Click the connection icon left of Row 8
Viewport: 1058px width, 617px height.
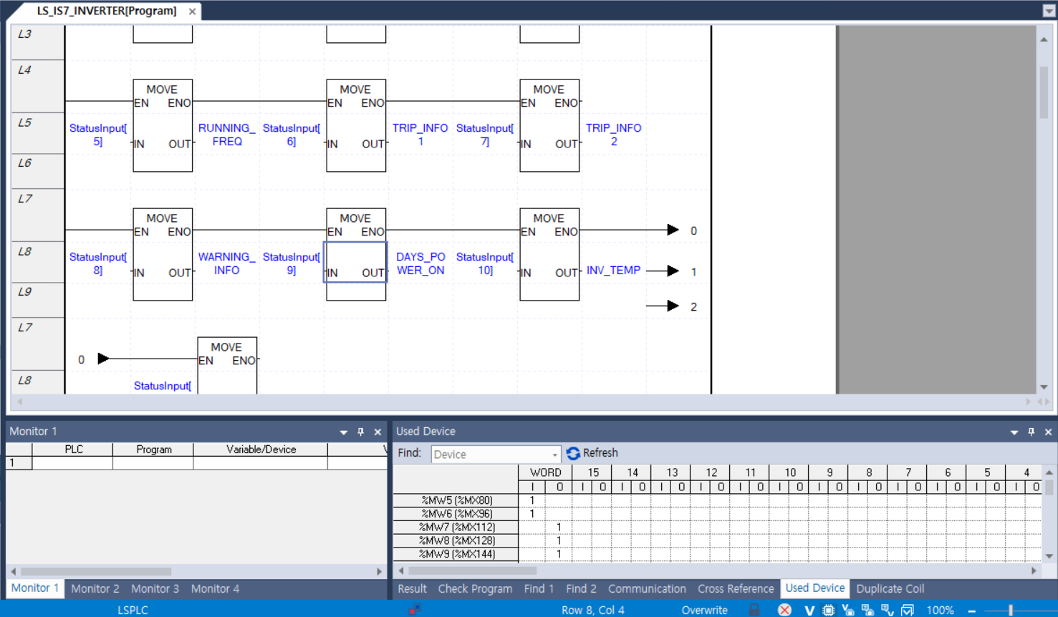tap(415, 610)
